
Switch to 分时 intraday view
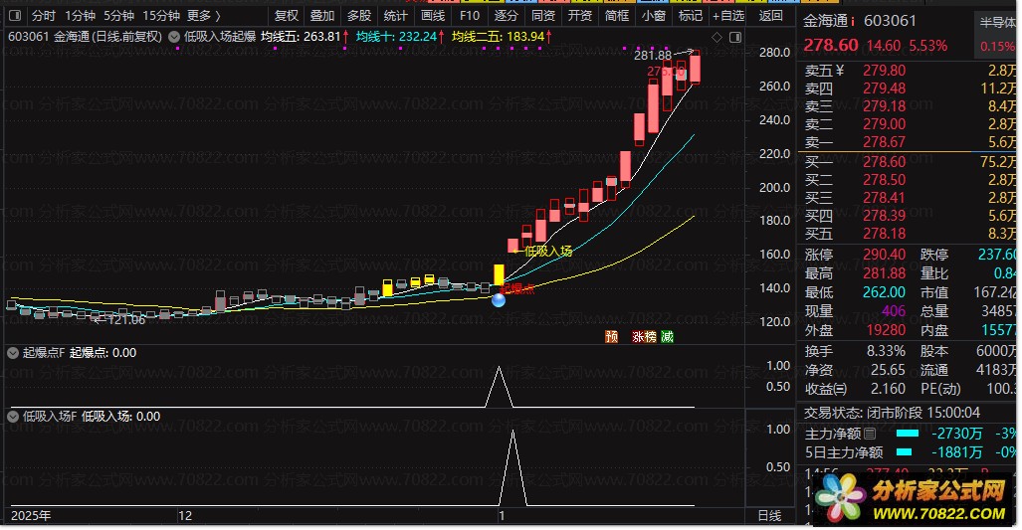[x=43, y=15]
